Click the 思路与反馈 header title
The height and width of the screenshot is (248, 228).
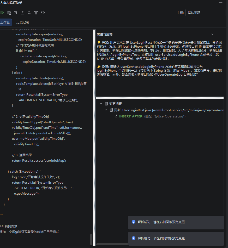[105, 35]
